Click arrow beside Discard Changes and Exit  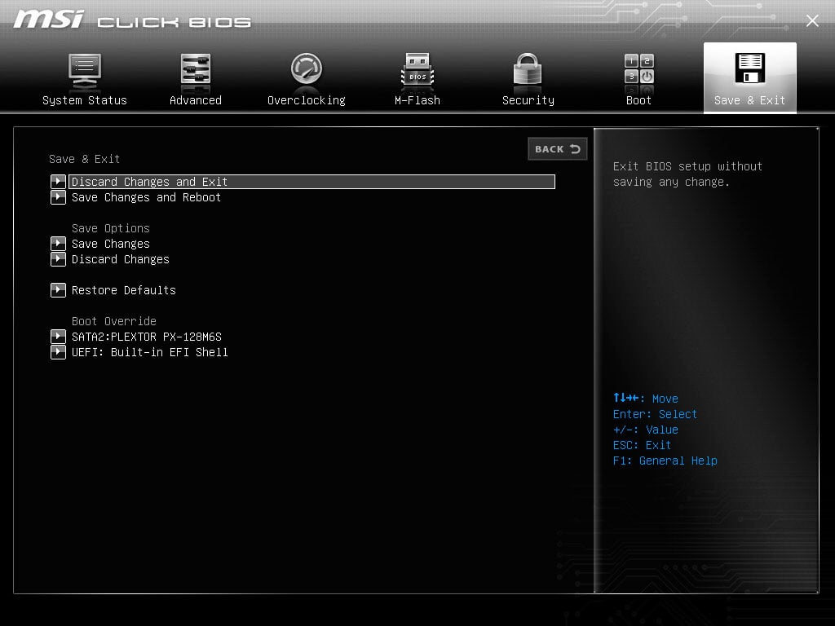click(58, 182)
